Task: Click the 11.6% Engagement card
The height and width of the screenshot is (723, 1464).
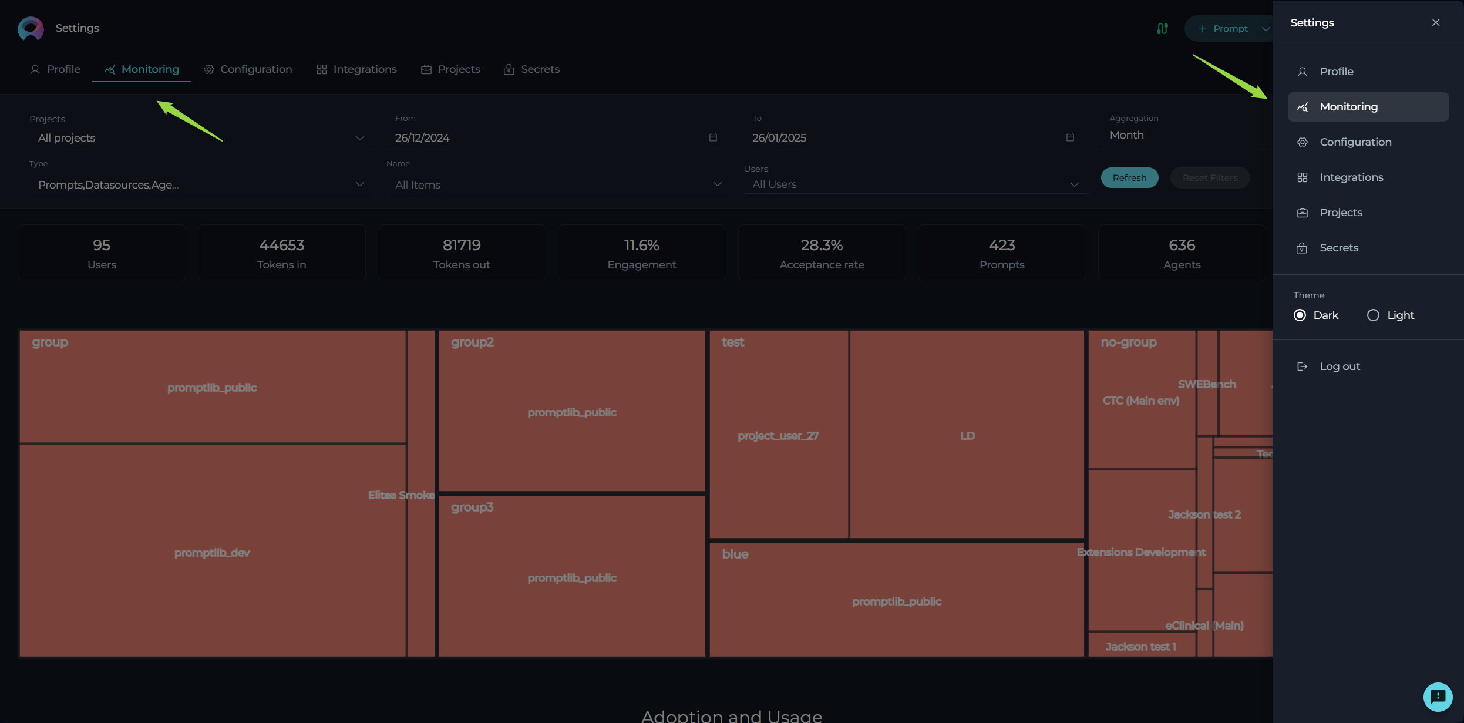Action: coord(642,253)
